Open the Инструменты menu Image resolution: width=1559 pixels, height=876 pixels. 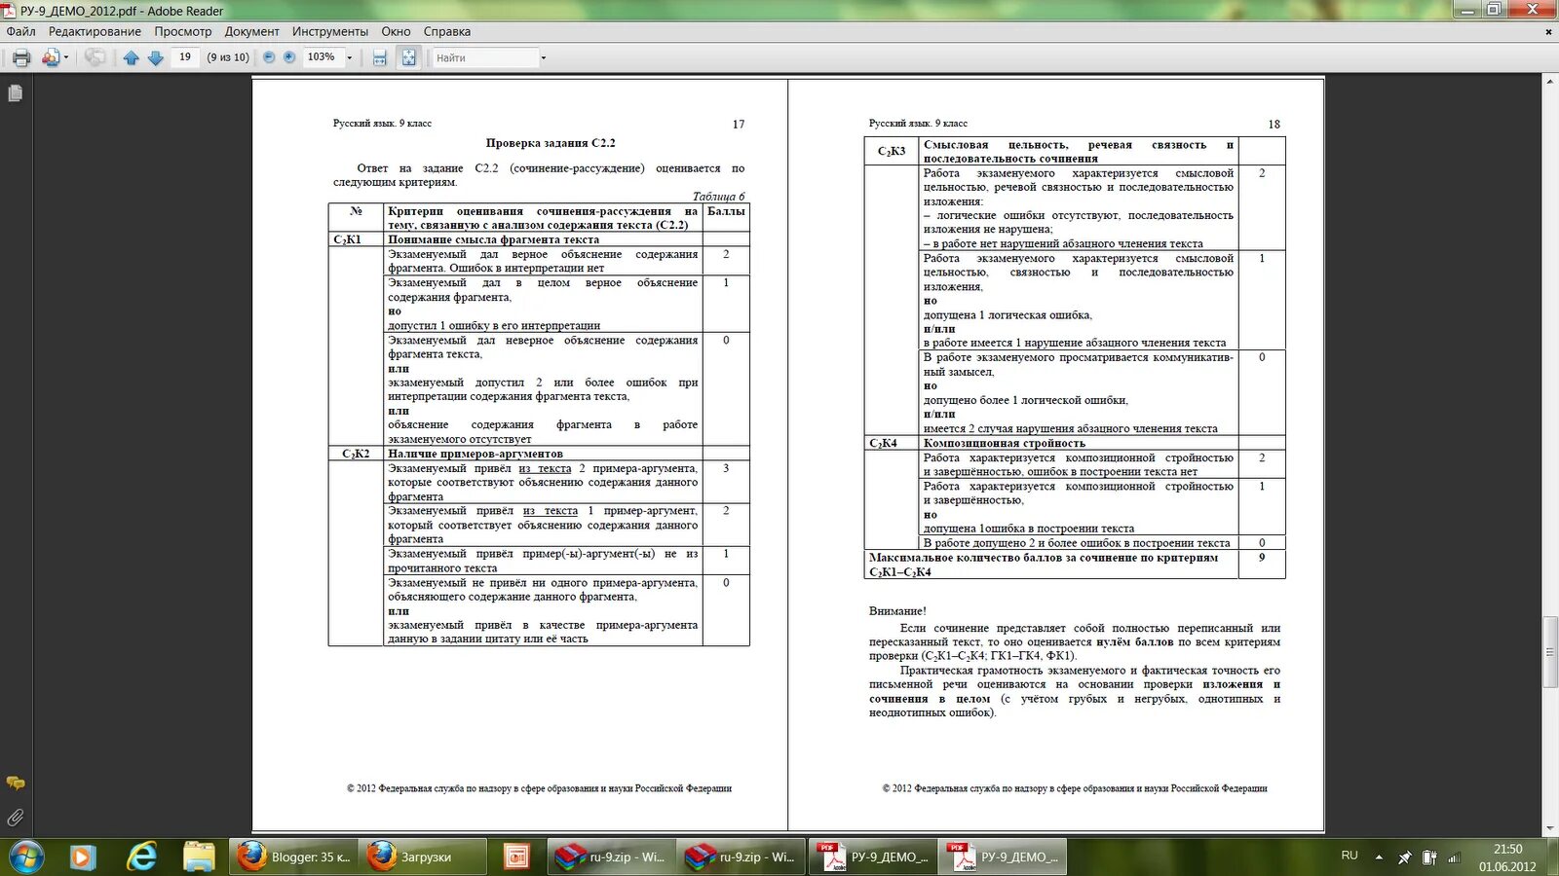[x=330, y=31]
